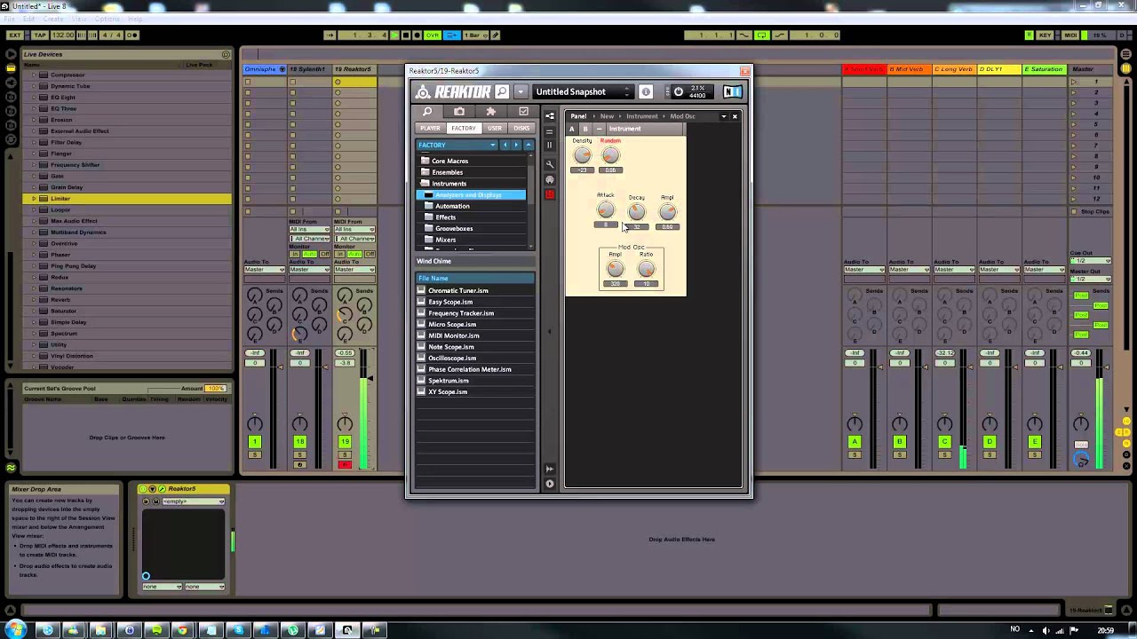Select snapshot bank A in Reaktor panel

(x=572, y=129)
